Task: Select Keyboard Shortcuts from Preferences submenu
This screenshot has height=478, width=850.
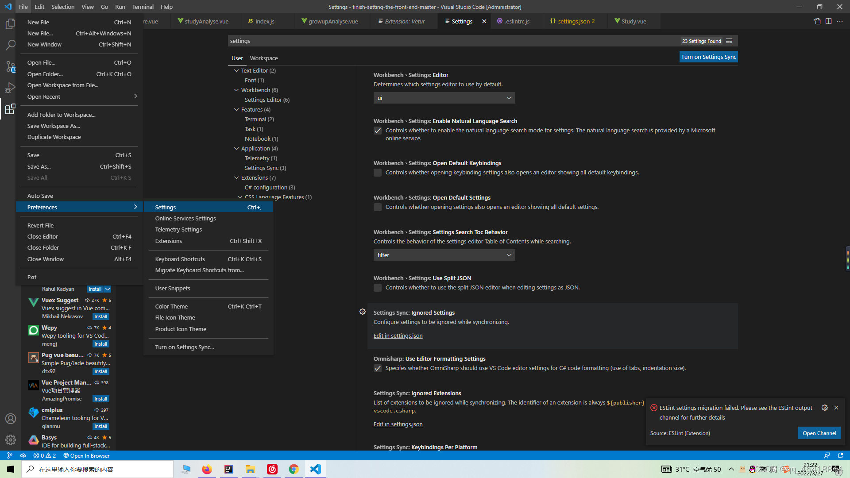Action: 180,259
